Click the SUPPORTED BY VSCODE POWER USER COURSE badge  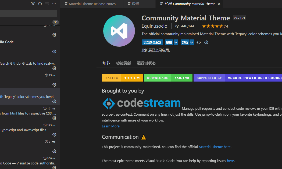coord(238,78)
